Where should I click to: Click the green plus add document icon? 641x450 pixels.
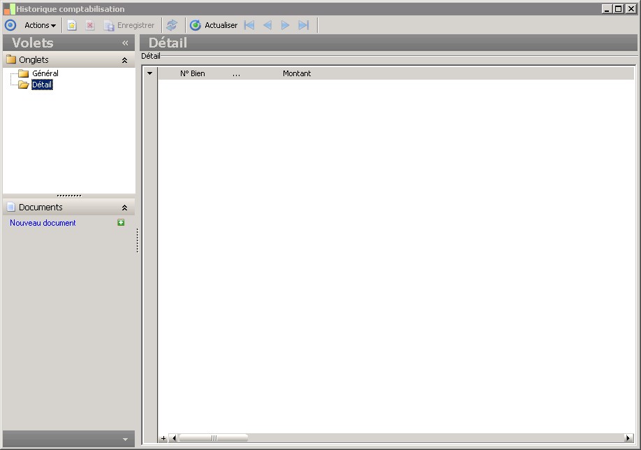tap(121, 222)
